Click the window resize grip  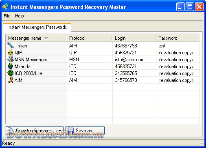tap(202, 144)
